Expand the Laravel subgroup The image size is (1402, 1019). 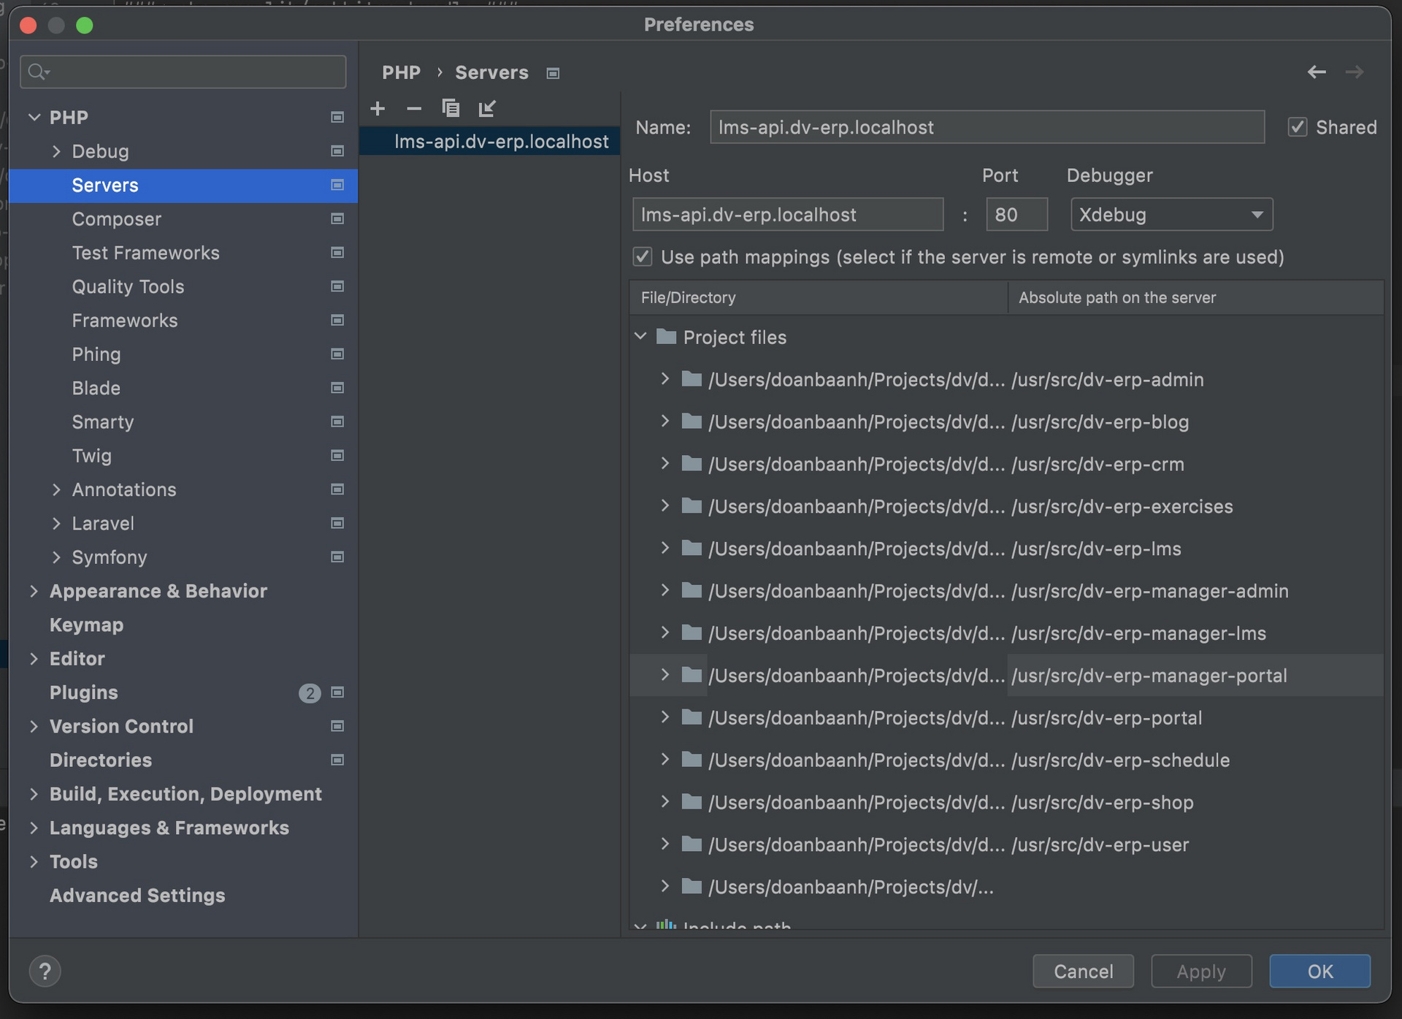[x=56, y=523]
